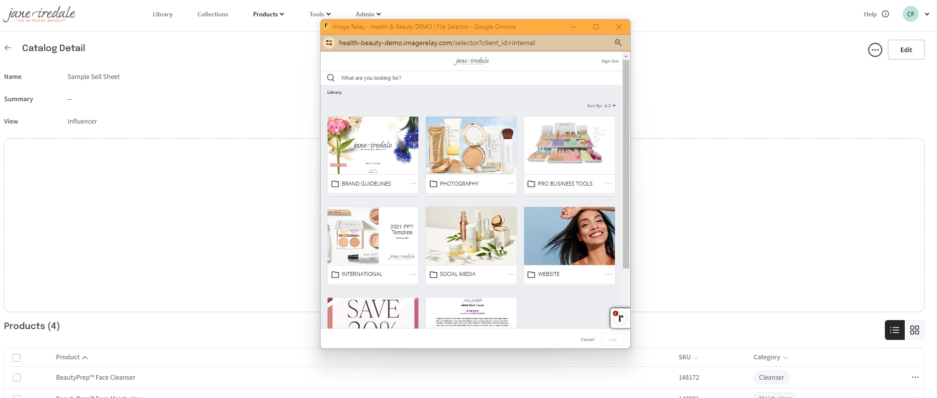Open the International 2021 PPT Template thumbnail
Image resolution: width=937 pixels, height=398 pixels.
point(373,236)
